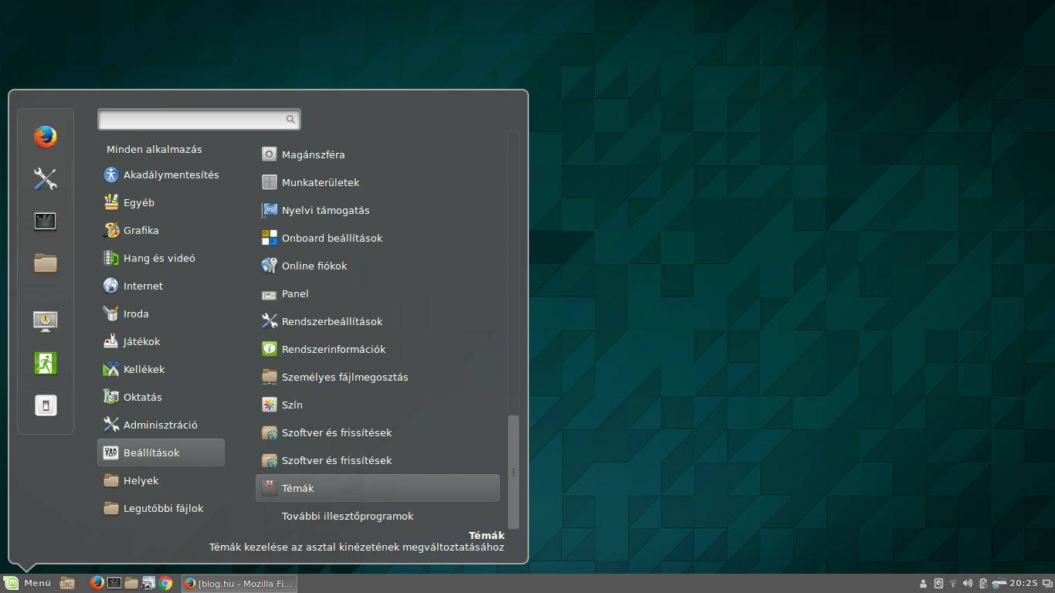The height and width of the screenshot is (593, 1055).
Task: Launch Firefox from the menu favorites sidebar
Action: coord(46,137)
